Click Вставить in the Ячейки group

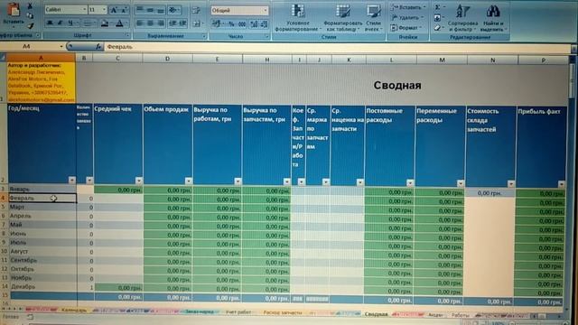pyautogui.click(x=407, y=7)
